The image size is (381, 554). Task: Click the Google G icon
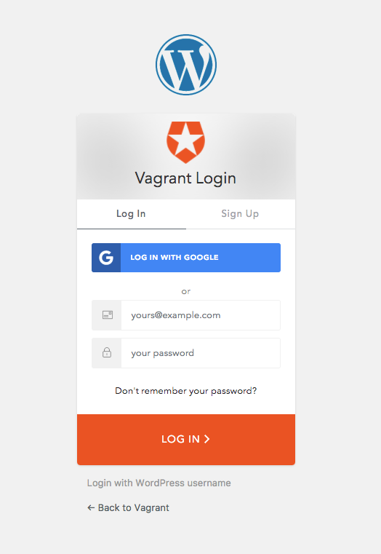[x=106, y=258]
